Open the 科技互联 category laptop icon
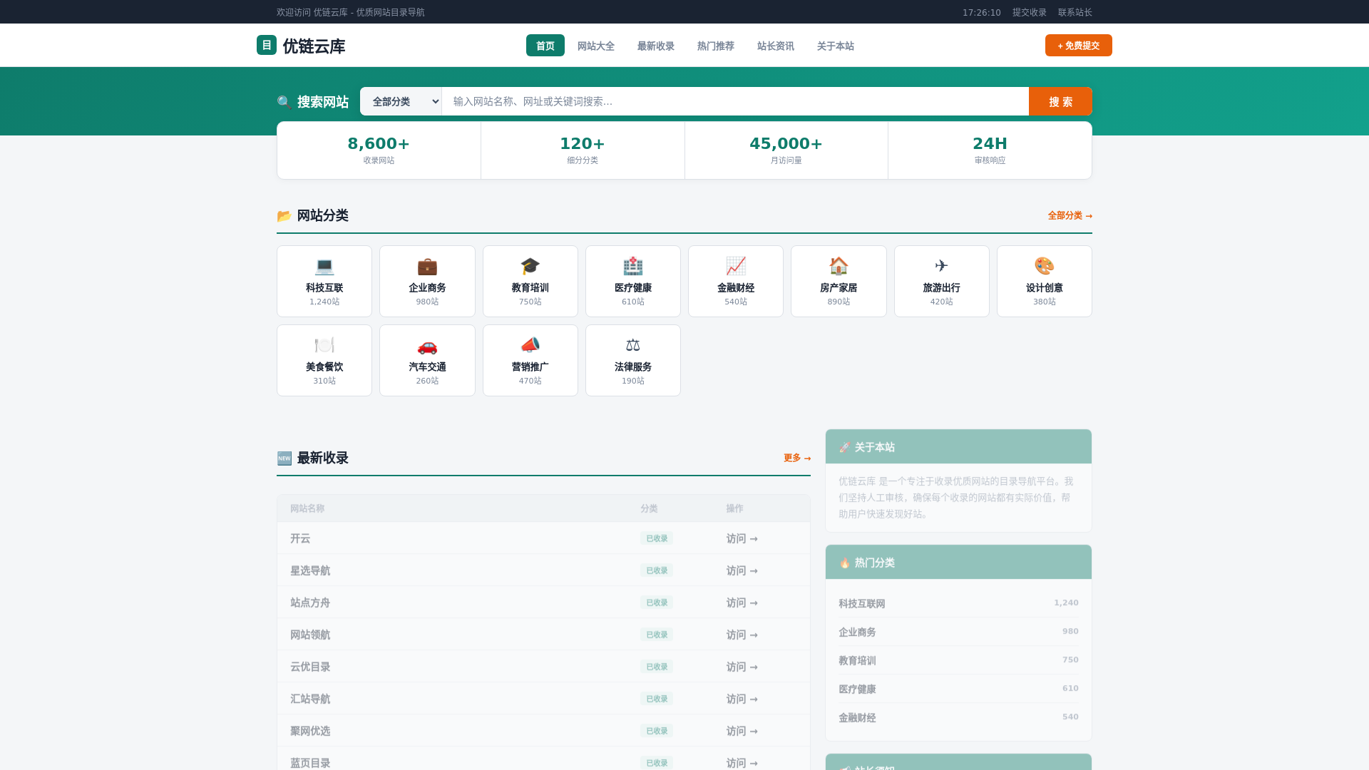Image resolution: width=1369 pixels, height=770 pixels. [324, 266]
